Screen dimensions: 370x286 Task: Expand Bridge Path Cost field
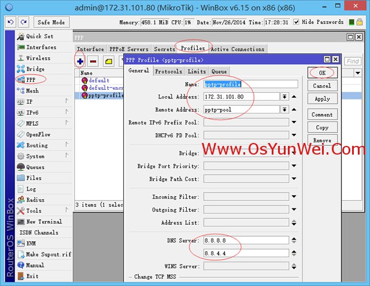click(294, 179)
